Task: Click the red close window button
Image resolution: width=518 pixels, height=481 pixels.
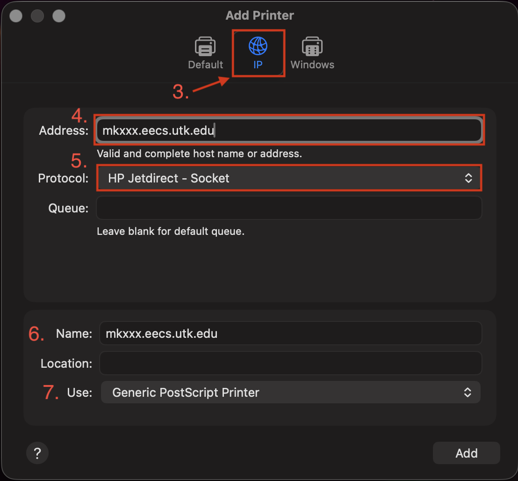Action: click(16, 16)
